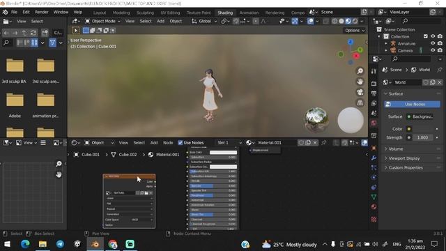The height and width of the screenshot is (251, 446).
Task: Switch to the Animation workspace tab
Action: pos(249,13)
